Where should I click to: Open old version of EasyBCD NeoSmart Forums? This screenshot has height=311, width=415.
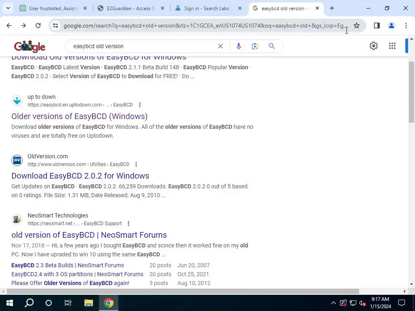tap(89, 235)
